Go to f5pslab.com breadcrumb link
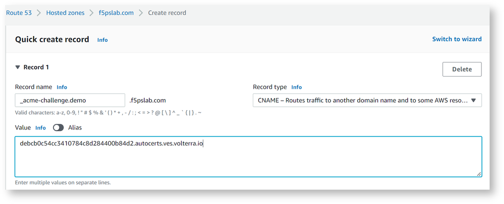 116,13
